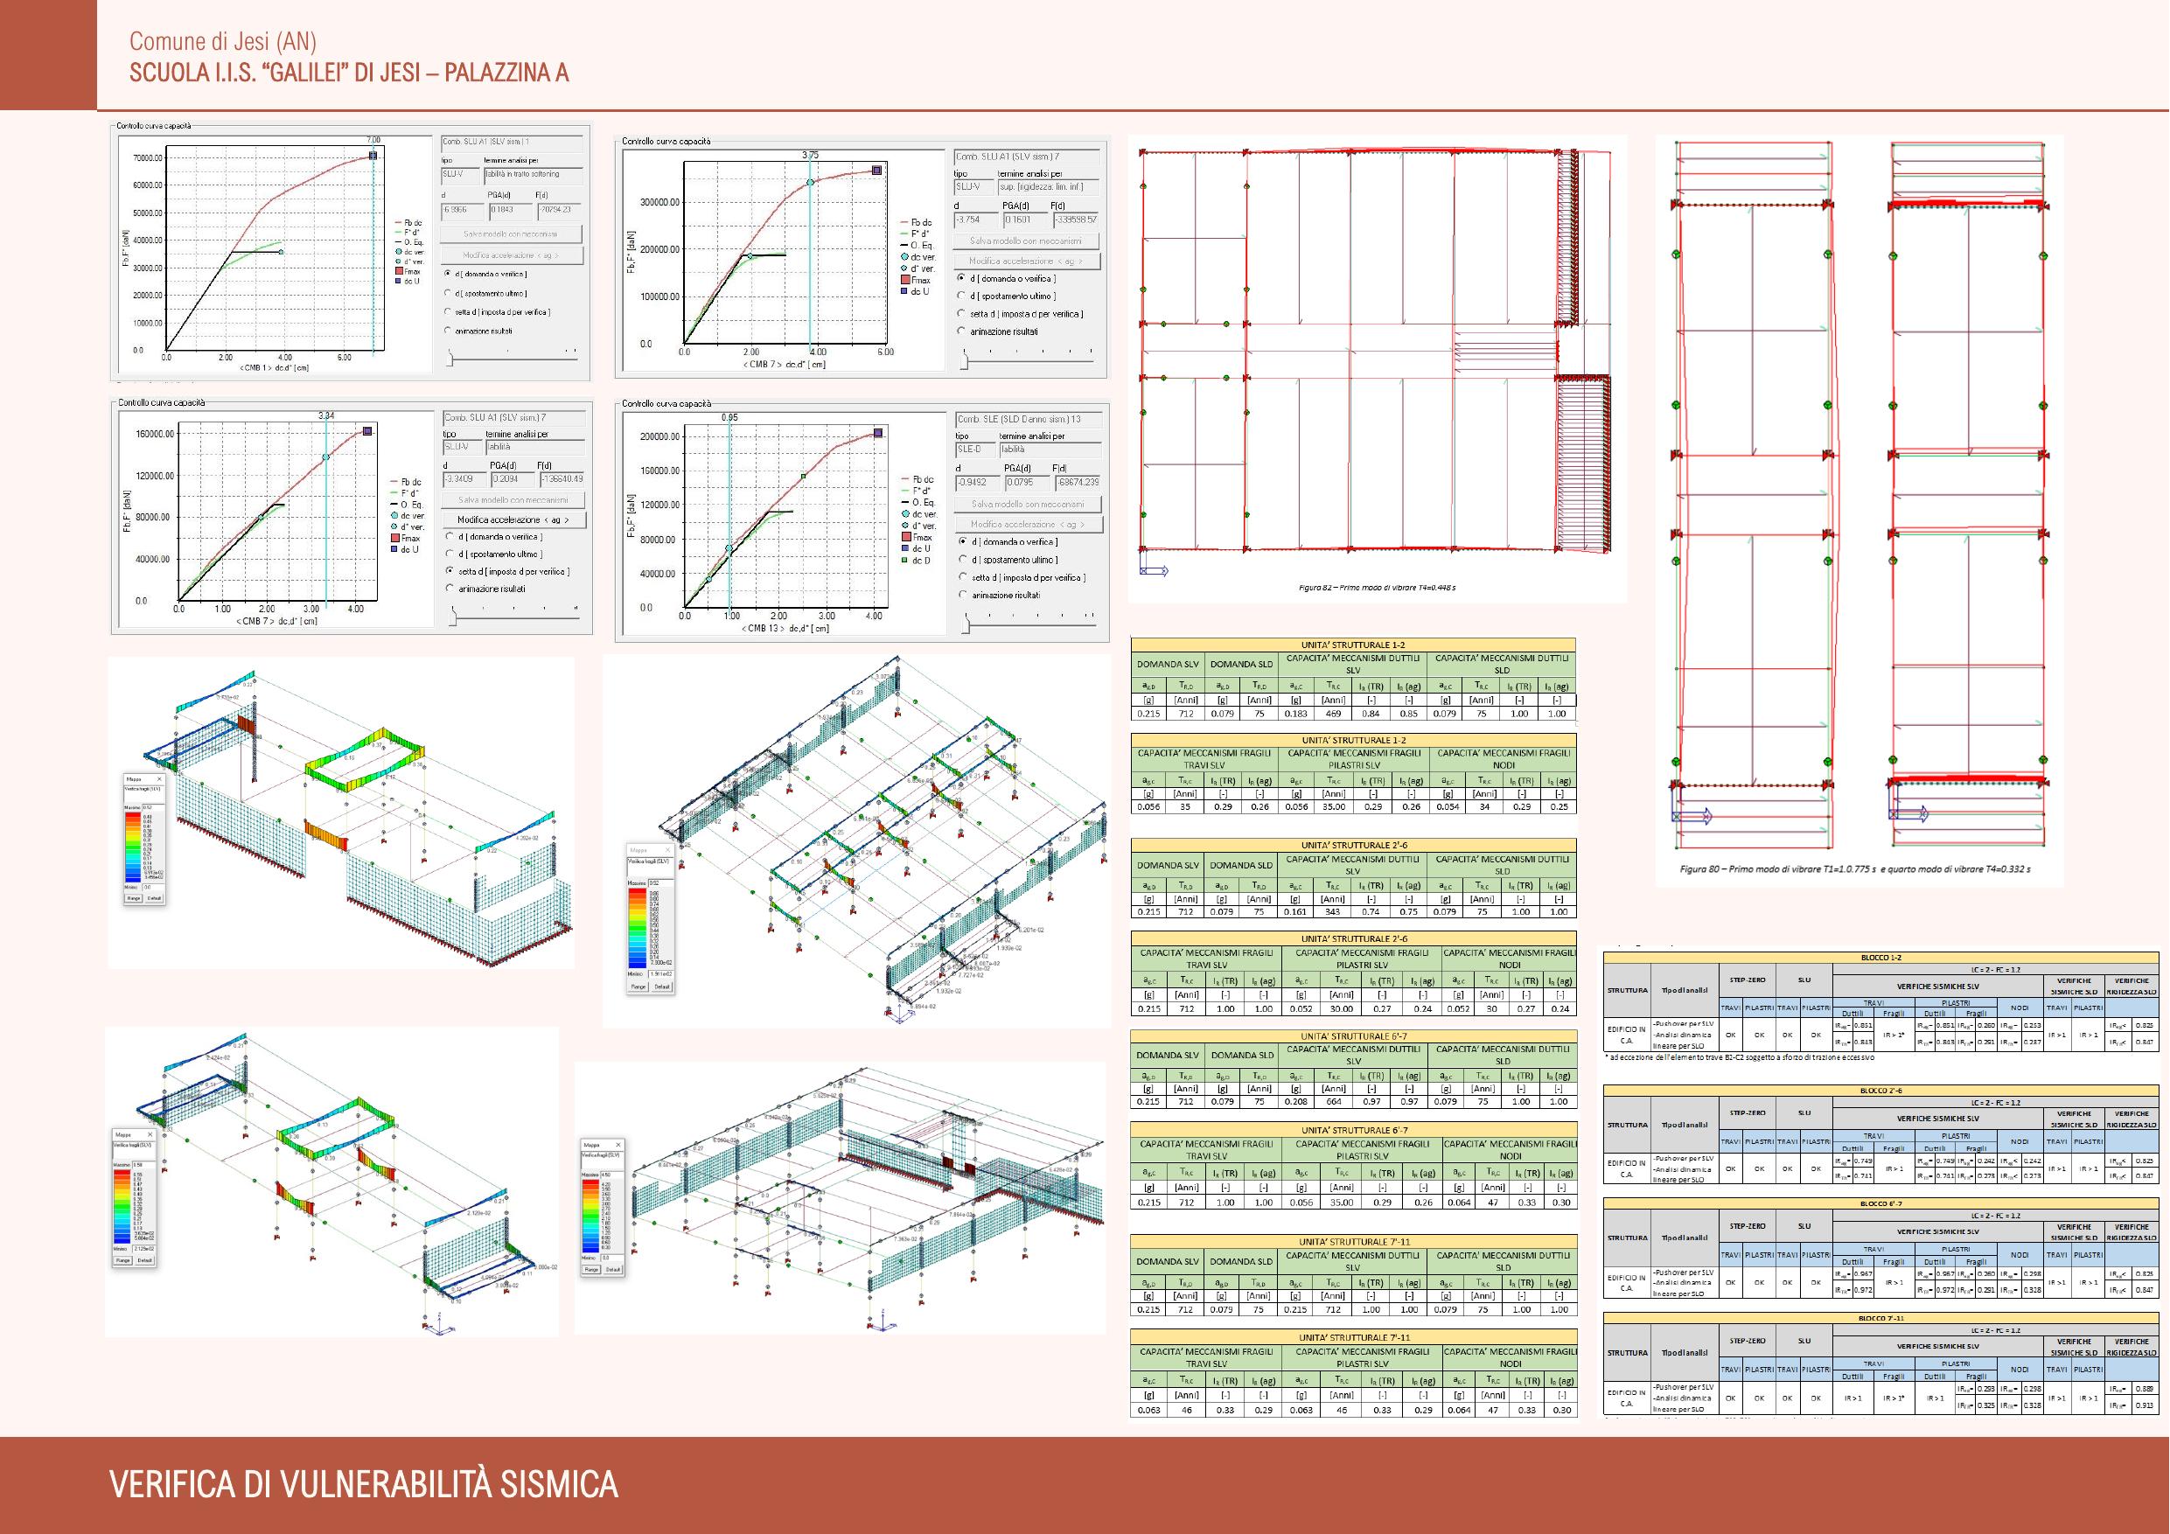Click 'Comune di Jesi (AN)' heading

coord(223,42)
